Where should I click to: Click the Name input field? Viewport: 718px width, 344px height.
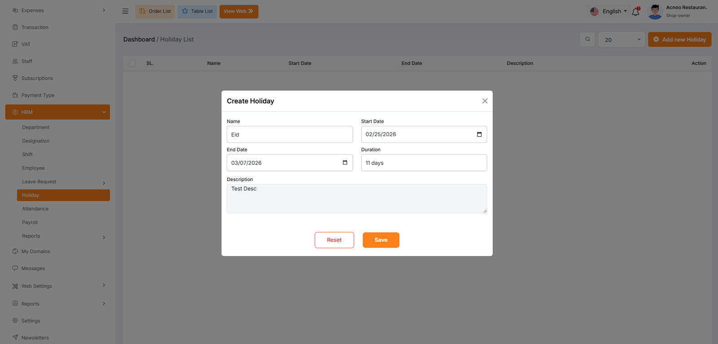tap(289, 134)
